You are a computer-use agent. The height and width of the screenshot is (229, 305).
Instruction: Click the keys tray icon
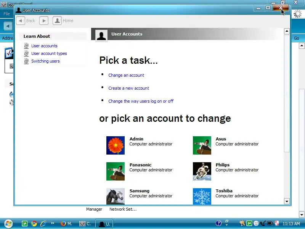click(242, 223)
